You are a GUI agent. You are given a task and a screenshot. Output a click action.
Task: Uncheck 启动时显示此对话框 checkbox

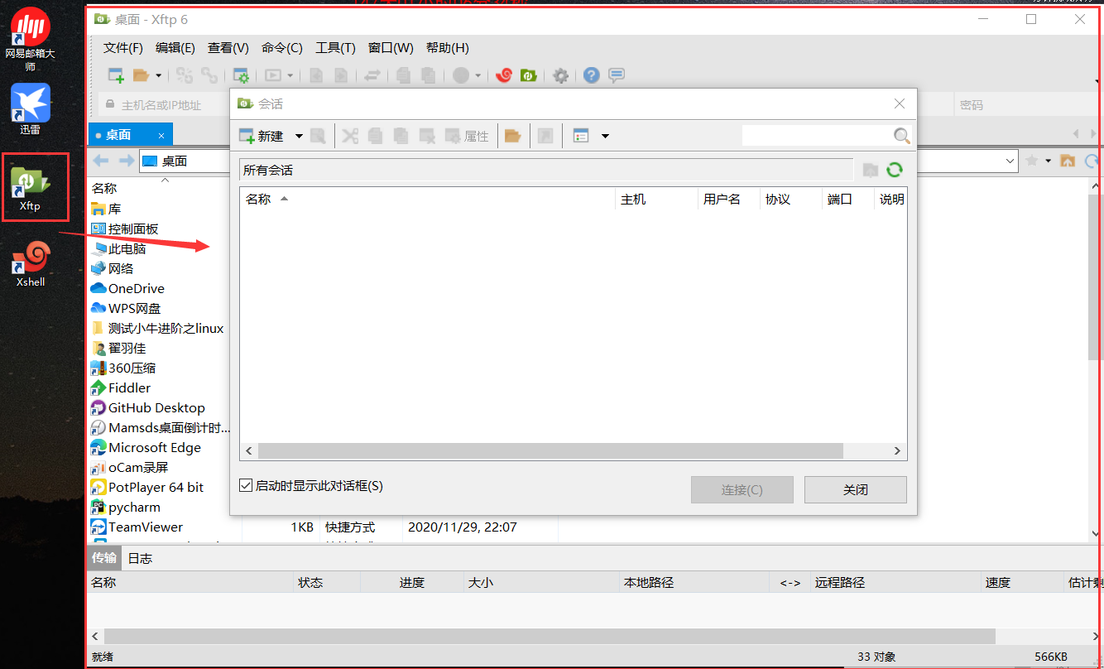246,484
